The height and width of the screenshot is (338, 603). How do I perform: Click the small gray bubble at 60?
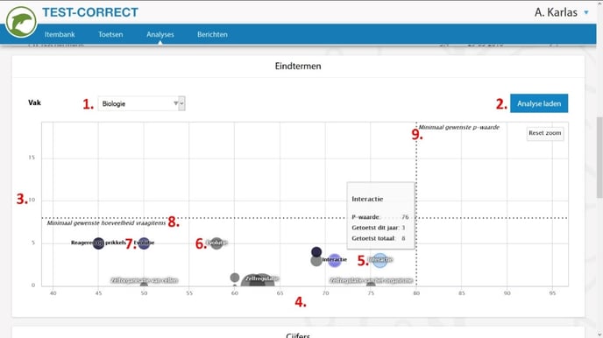(x=235, y=278)
